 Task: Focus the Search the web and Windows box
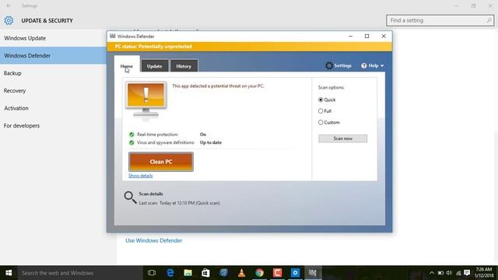tap(80, 273)
